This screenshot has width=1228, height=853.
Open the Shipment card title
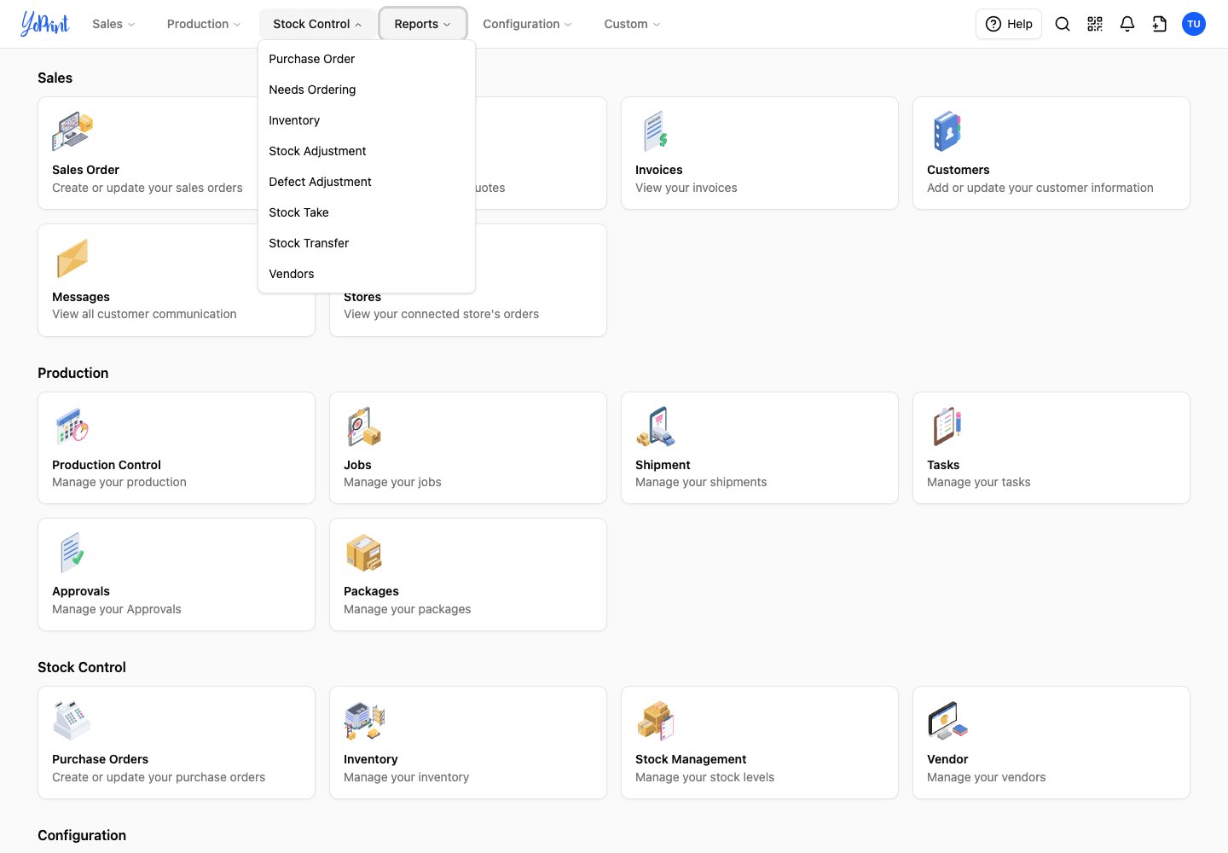[663, 465]
